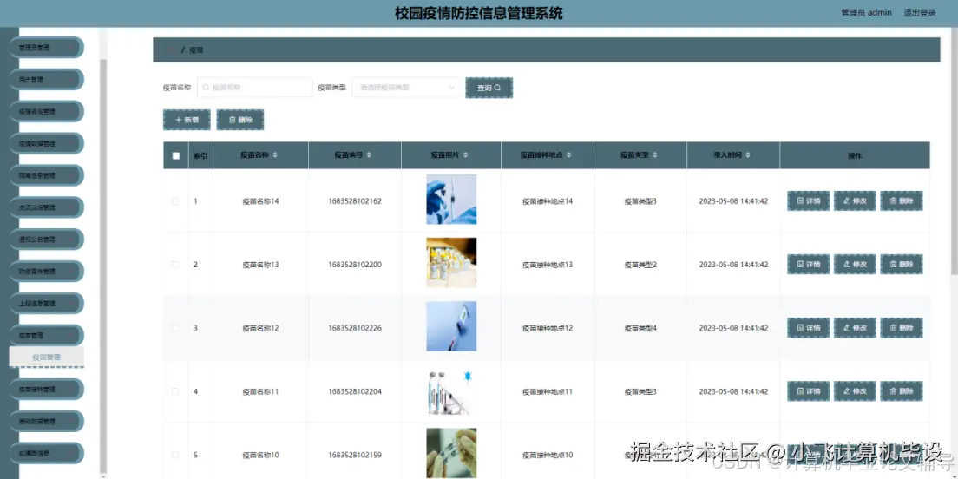
Task: Click the 疫苗 breadcrumb item
Action: coord(196,50)
